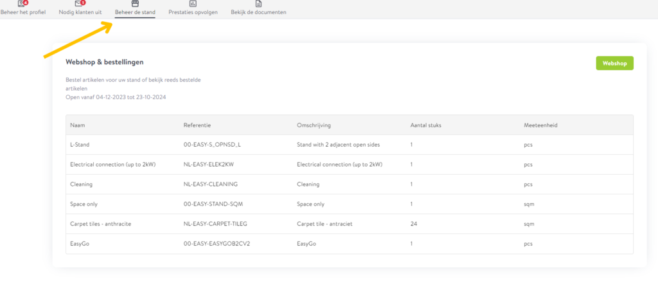Click the chart icon above Prestaties opvolgen
Image resolution: width=658 pixels, height=288 pixels.
[193, 3]
